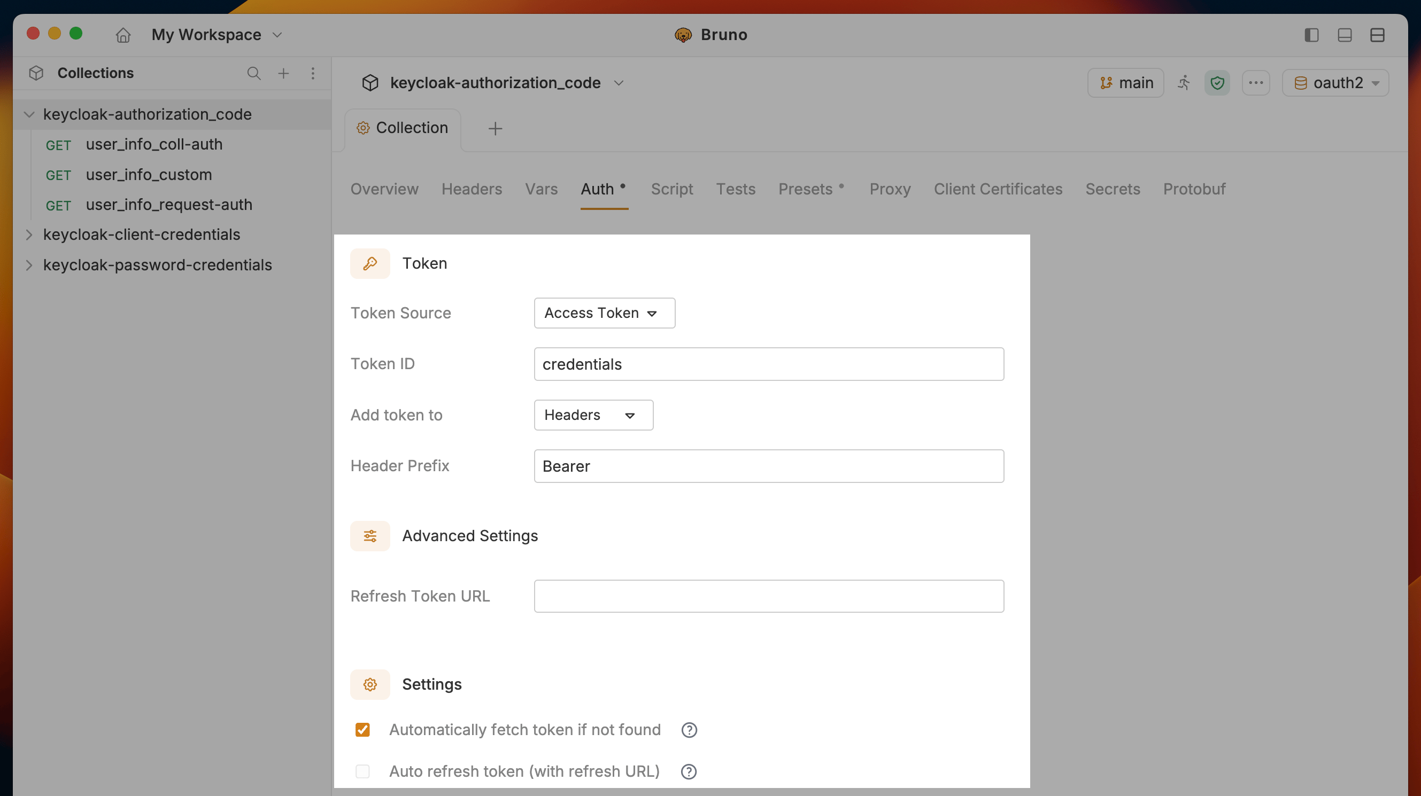The height and width of the screenshot is (796, 1421).
Task: Expand the keycloak-client-credentials collection
Action: tap(141, 235)
